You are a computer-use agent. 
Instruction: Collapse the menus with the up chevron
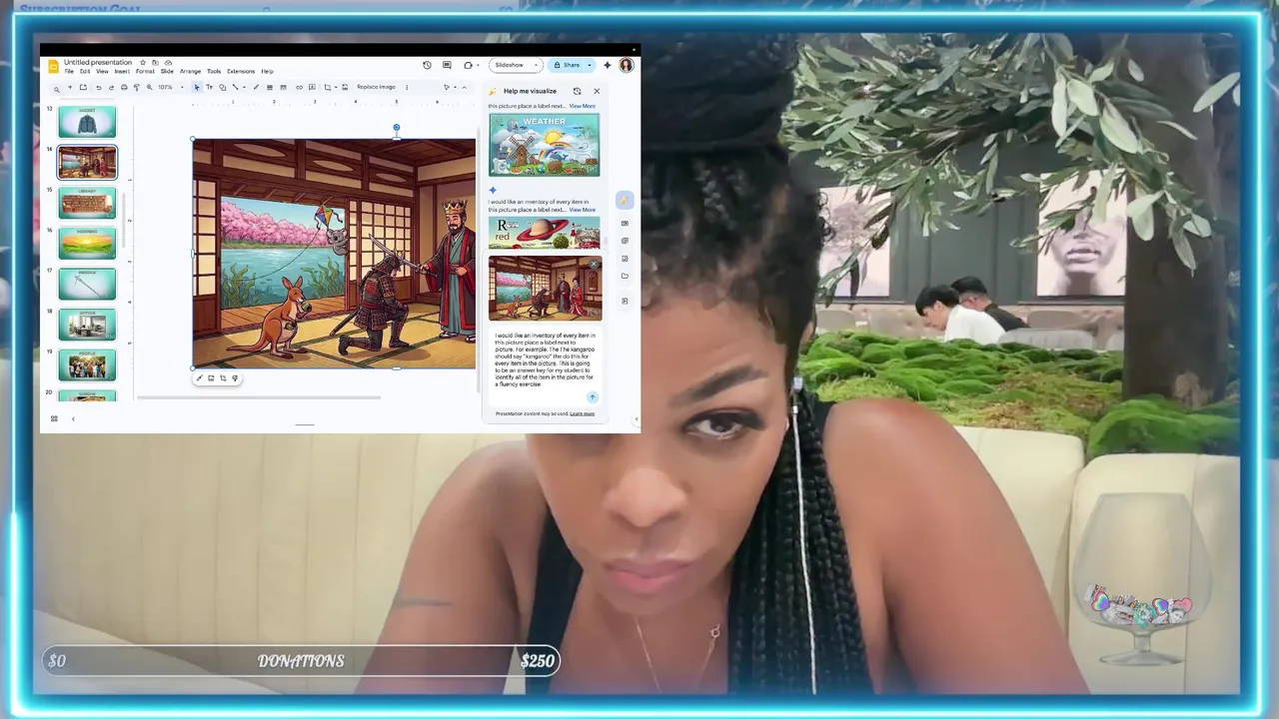pyautogui.click(x=464, y=87)
